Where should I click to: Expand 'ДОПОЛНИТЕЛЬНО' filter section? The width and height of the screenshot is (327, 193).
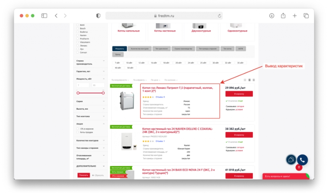(90, 166)
